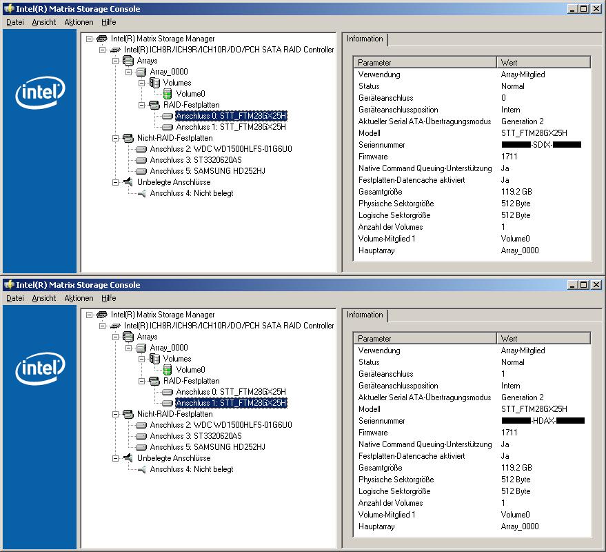Click Wert column header in upper window

544,63
